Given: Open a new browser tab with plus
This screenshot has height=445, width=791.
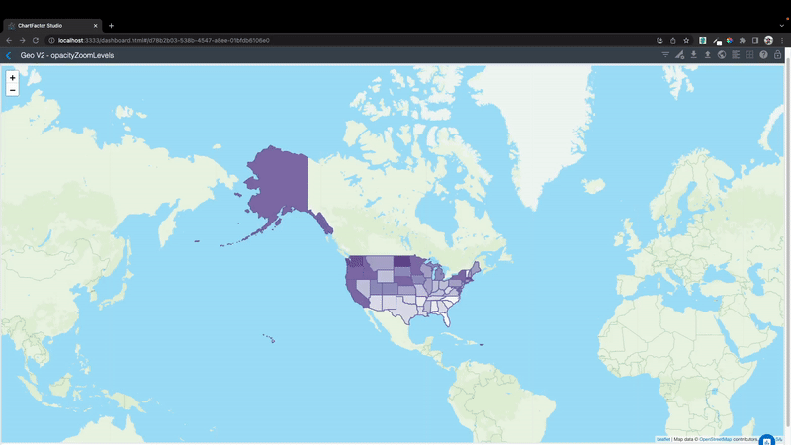Looking at the screenshot, I should pos(111,26).
